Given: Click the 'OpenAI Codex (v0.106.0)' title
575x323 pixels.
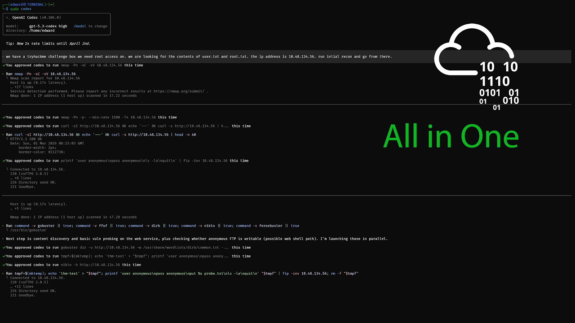Looking at the screenshot, I should click(x=36, y=17).
